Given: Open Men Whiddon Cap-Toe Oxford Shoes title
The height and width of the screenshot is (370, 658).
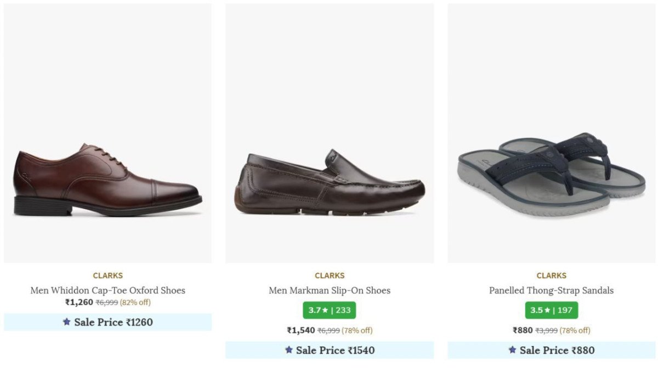Looking at the screenshot, I should pyautogui.click(x=107, y=290).
